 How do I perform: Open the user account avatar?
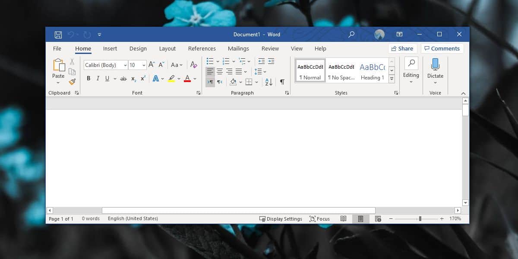[379, 35]
